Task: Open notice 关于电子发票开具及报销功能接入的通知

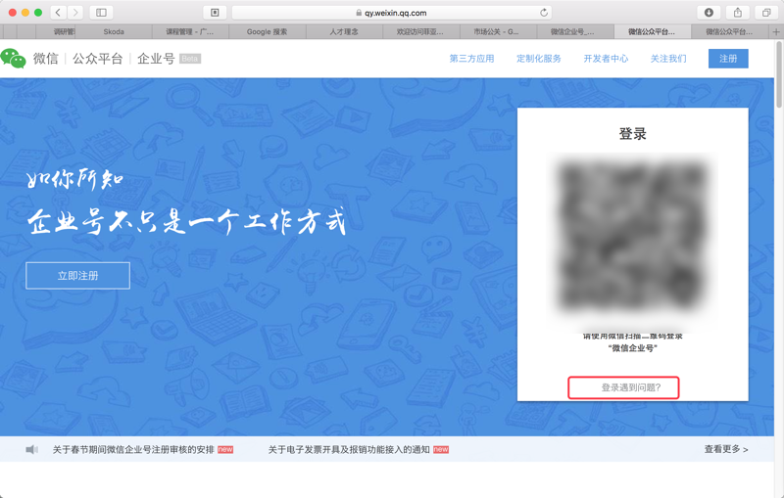Action: point(349,450)
